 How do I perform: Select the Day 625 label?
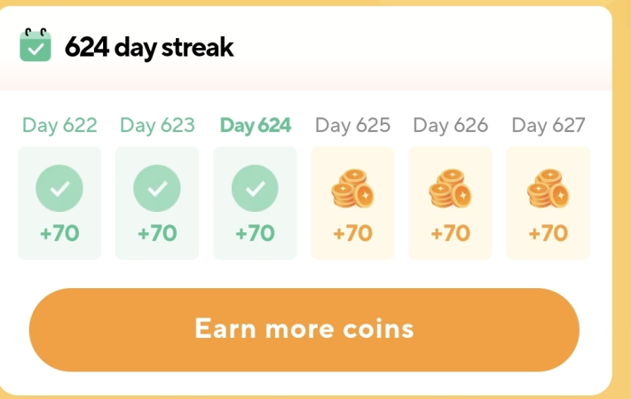pos(353,125)
